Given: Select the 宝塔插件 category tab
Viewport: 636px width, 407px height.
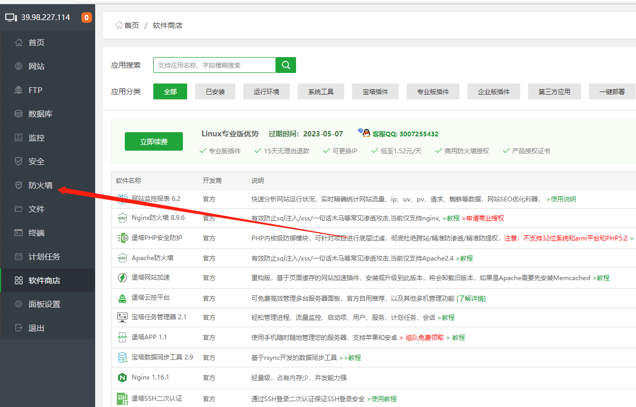Looking at the screenshot, I should pos(375,91).
